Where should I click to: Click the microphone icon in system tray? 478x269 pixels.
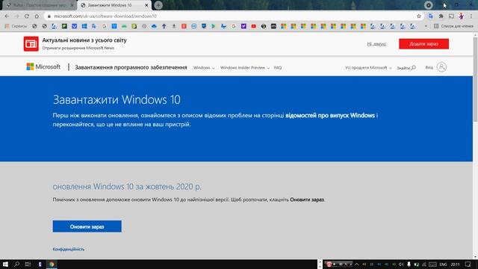click(409, 265)
